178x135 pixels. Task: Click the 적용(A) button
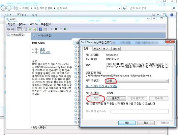pos(164,123)
